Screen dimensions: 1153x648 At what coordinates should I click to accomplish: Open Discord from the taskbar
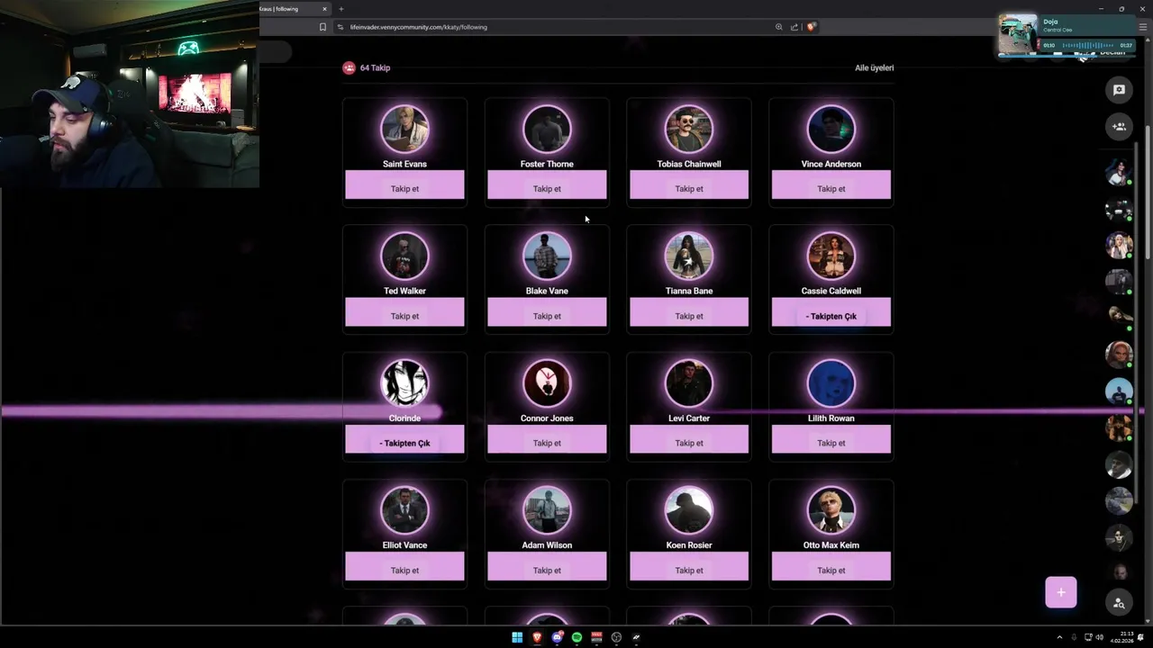click(557, 637)
